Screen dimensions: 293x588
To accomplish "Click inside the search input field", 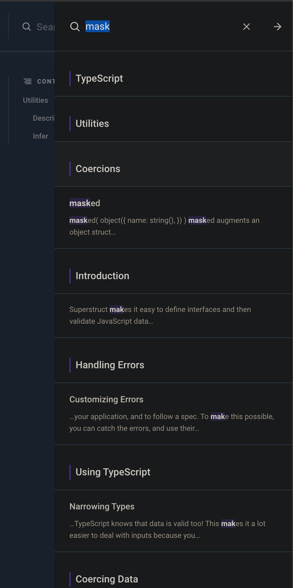I will pyautogui.click(x=155, y=27).
